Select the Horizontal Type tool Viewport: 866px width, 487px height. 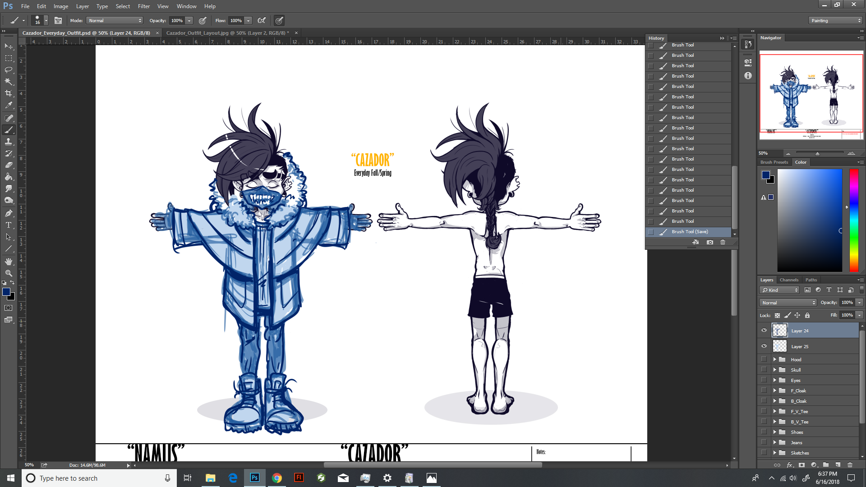[x=9, y=225]
